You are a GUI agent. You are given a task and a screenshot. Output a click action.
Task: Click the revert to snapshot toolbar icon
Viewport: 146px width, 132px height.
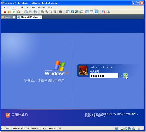pyautogui.click(x=30, y=12)
